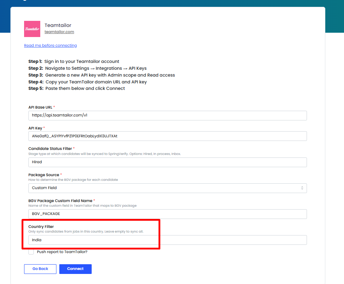
Task: Open the teamtailor.com link
Action: [x=59, y=32]
